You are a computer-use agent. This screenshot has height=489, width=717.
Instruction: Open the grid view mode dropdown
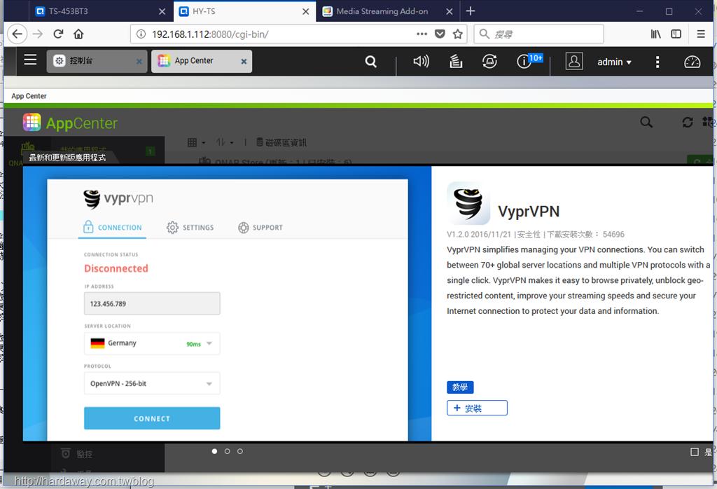tap(197, 143)
